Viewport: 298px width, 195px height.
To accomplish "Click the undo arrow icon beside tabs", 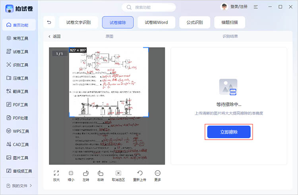I will (49, 23).
